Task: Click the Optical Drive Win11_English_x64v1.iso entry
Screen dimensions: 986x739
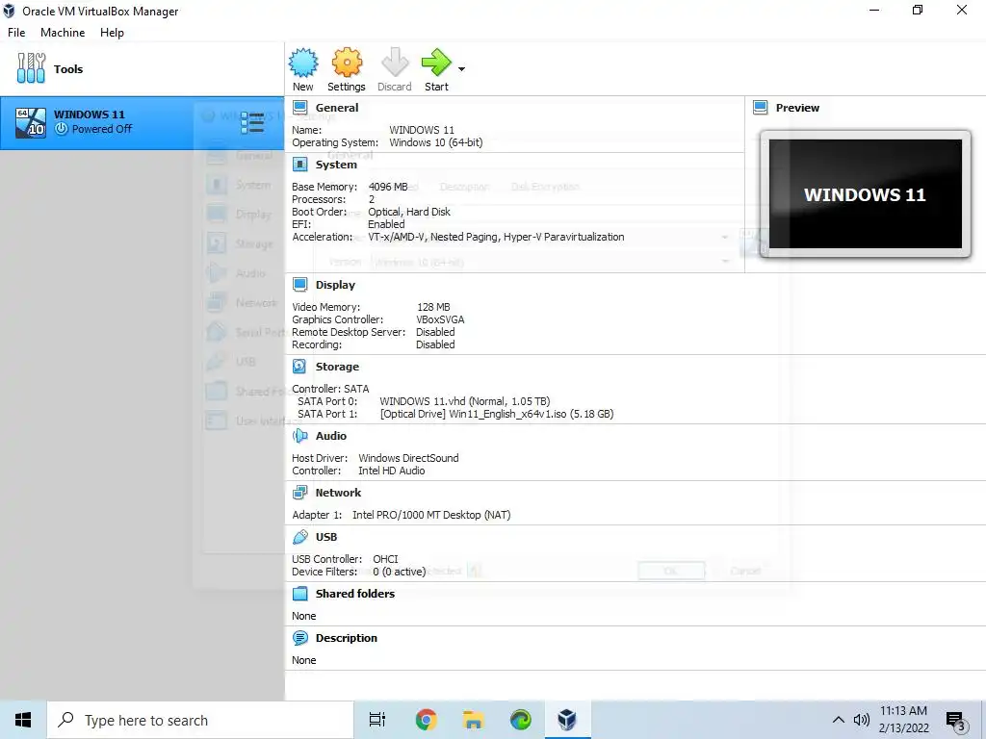Action: point(497,414)
